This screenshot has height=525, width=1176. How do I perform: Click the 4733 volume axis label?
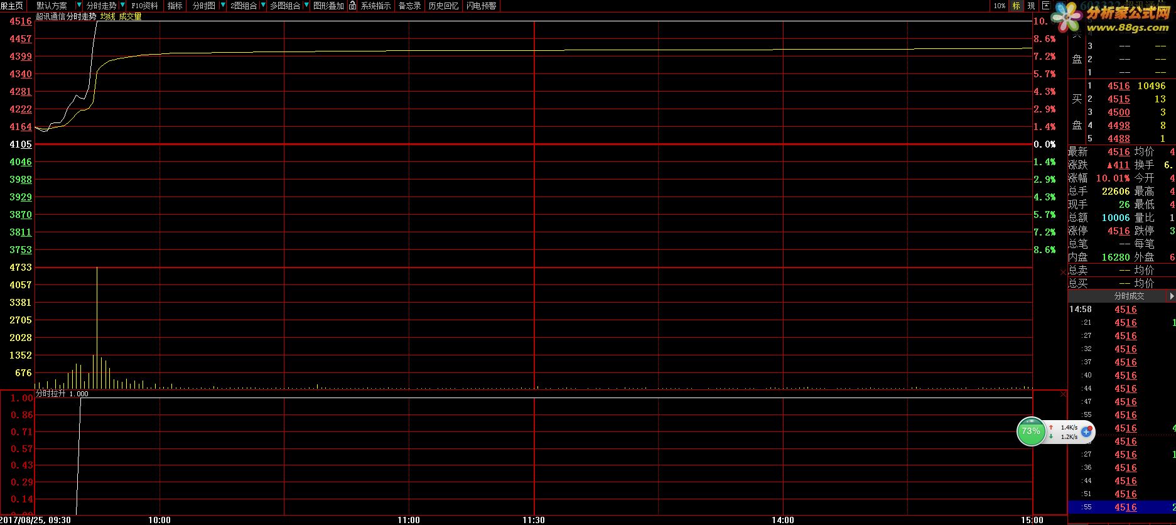coord(21,268)
